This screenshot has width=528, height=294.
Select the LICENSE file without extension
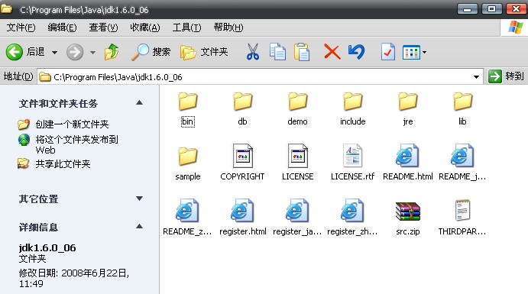[298, 163]
